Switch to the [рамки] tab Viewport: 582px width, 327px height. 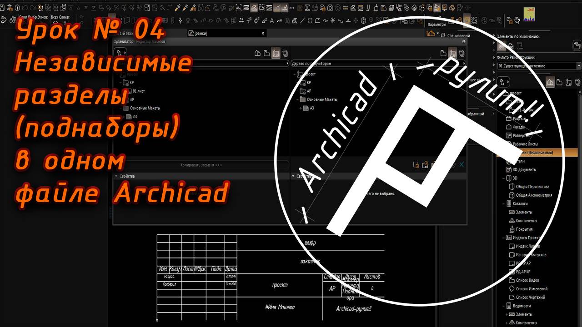tap(201, 34)
